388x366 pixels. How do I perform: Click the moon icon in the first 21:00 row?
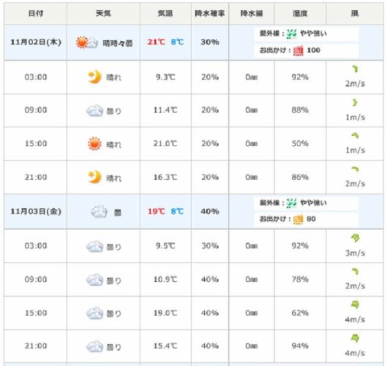(94, 177)
